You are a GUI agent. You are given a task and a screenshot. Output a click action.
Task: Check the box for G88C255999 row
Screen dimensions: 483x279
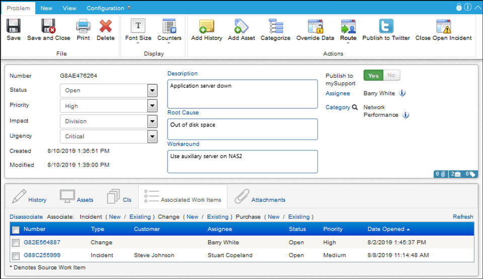tap(16, 255)
